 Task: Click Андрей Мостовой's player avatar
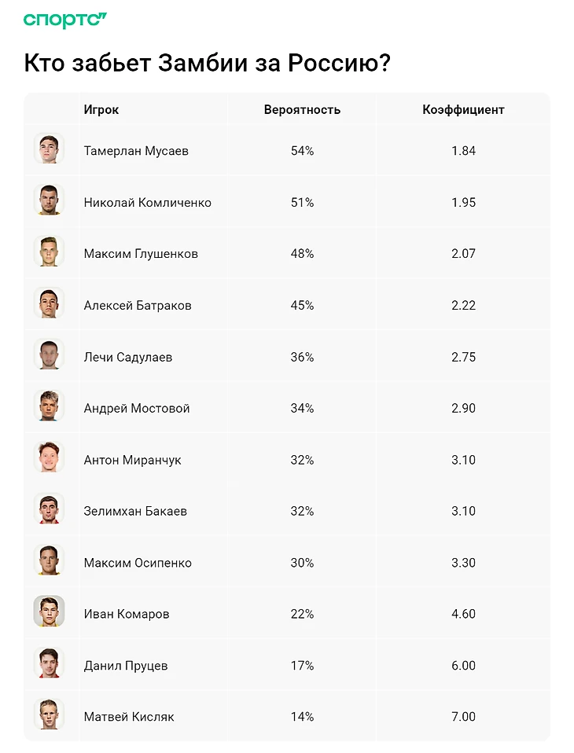pos(49,406)
